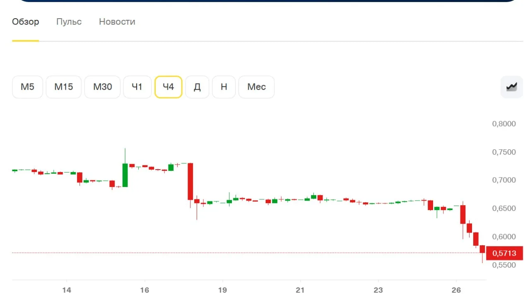530x304 pixels.
Task: Click the 0,7000 price axis label
Action: (504, 180)
